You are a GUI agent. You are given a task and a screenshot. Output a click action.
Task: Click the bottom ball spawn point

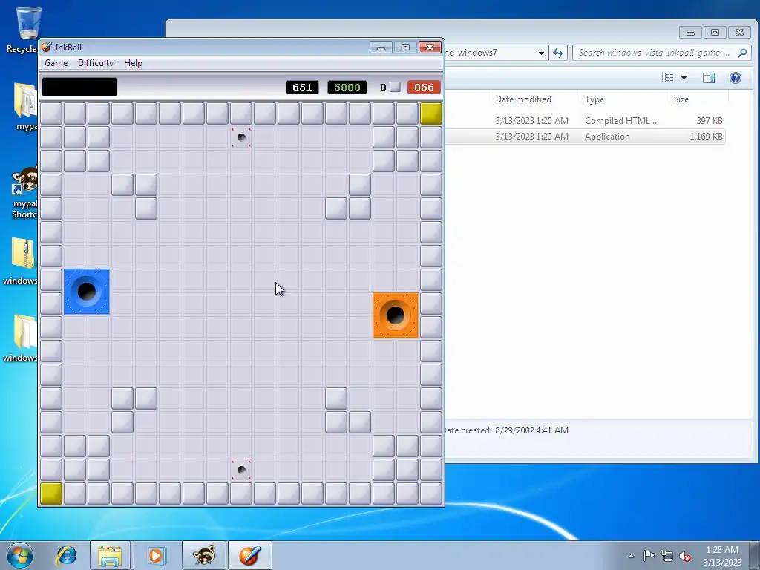[241, 470]
